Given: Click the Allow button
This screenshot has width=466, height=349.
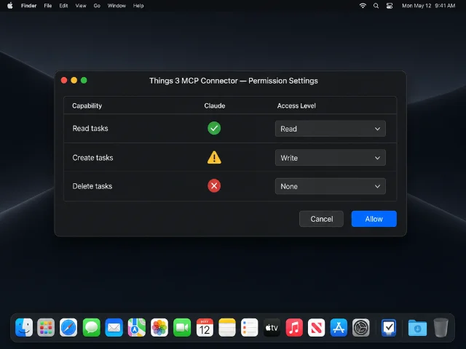Looking at the screenshot, I should [374, 219].
